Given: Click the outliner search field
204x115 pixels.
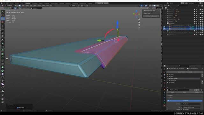Looking at the screenshot, I should 182,6.
